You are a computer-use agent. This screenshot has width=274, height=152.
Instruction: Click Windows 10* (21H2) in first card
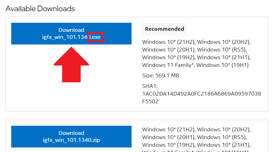click(169, 42)
